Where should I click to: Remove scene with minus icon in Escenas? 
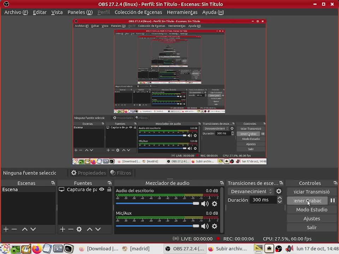(x=14, y=229)
